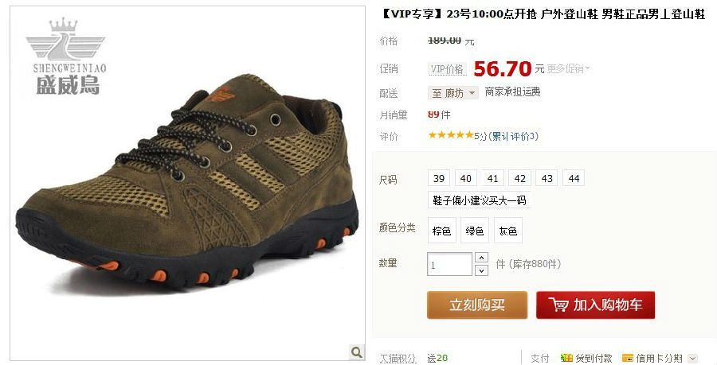
Task: Click the 盛威鳥 brand logo
Action: point(66,56)
